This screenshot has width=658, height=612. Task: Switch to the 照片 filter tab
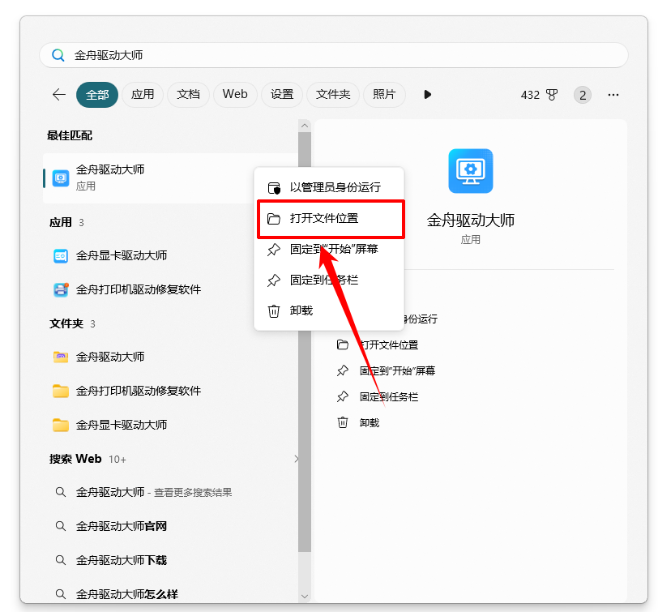tap(384, 95)
